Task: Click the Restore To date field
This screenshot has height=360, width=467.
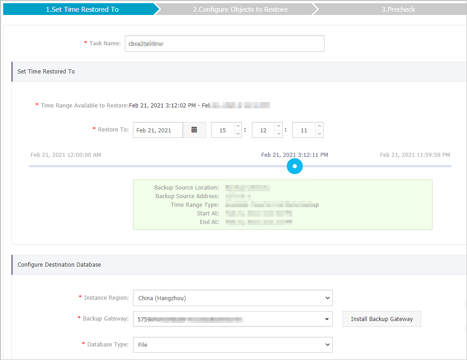Action: click(158, 130)
